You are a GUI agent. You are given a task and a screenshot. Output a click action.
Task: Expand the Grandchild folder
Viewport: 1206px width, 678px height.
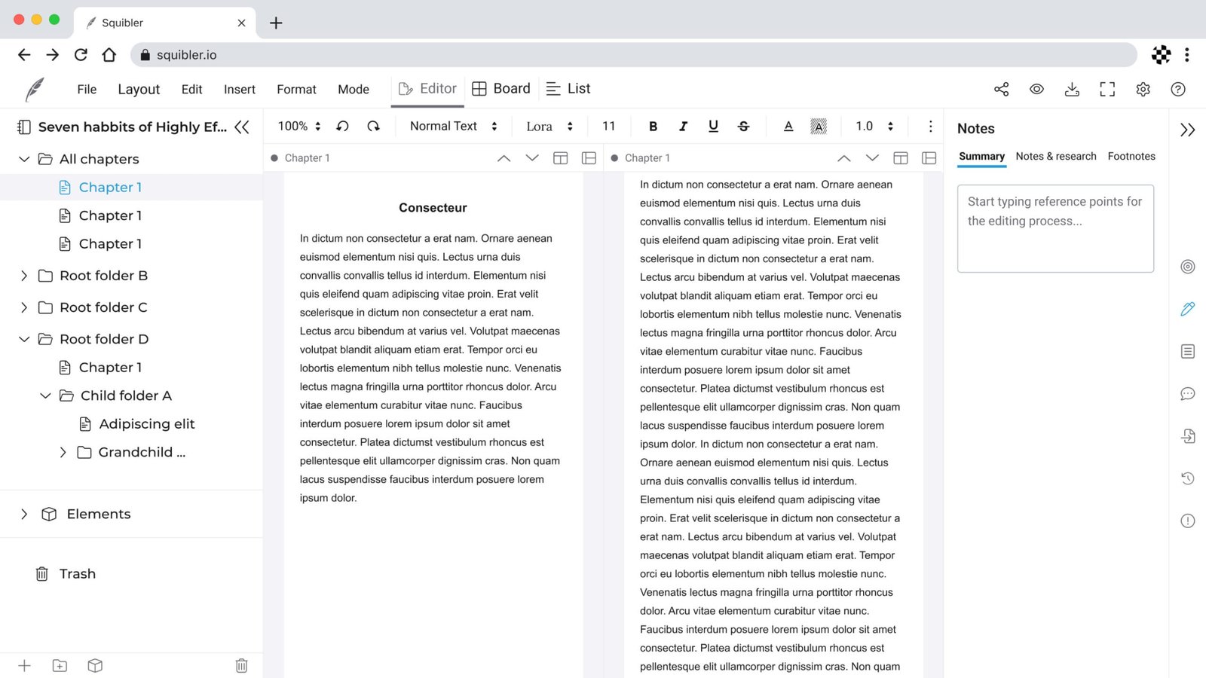click(x=63, y=452)
